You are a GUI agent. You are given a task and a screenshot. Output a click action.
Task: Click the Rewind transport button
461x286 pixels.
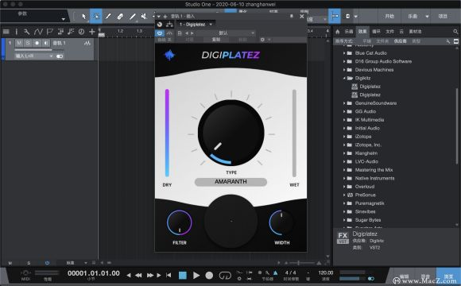pyautogui.click(x=138, y=276)
